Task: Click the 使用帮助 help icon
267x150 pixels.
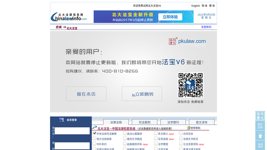Action: [189, 128]
